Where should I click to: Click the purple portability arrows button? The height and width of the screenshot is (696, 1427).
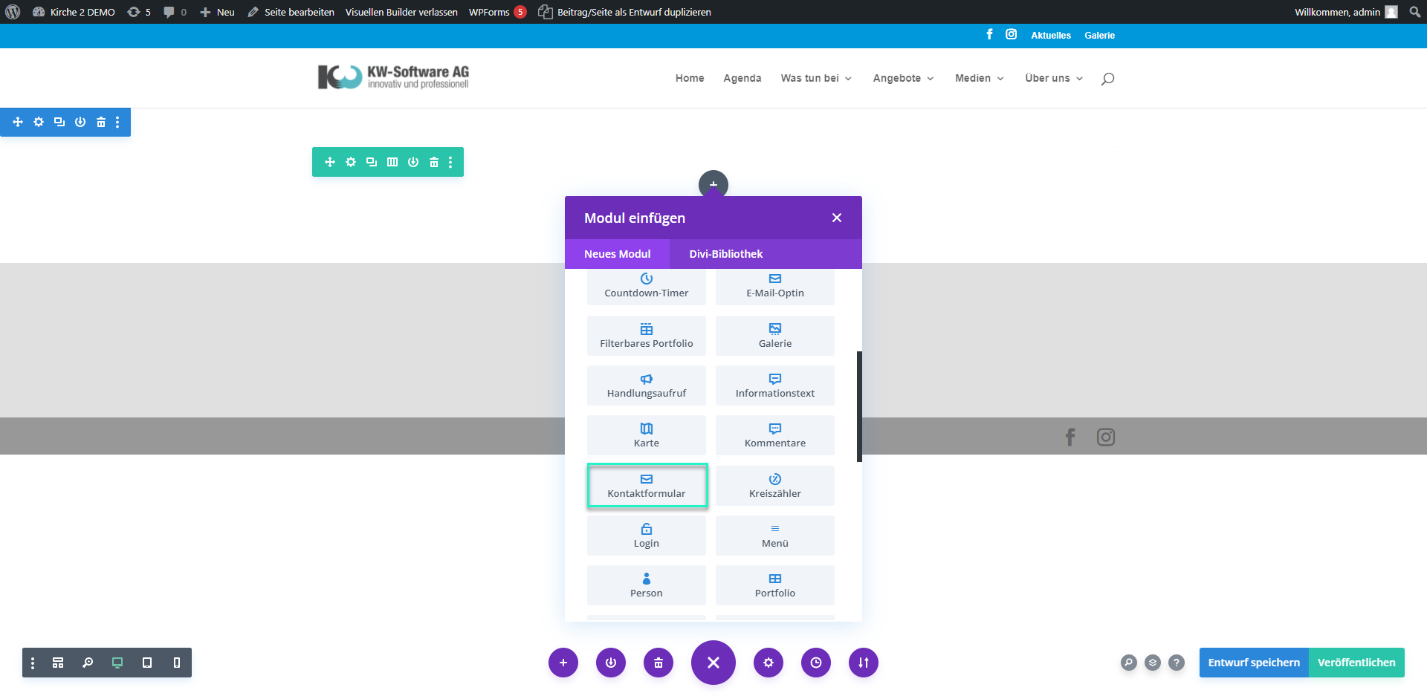click(863, 663)
